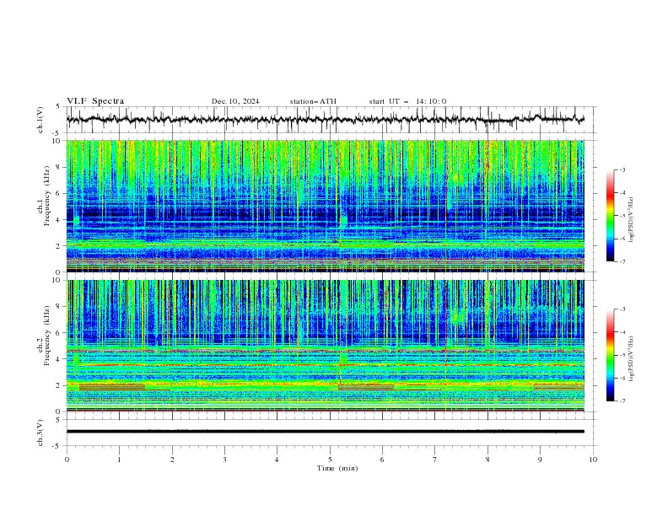668x516 pixels.
Task: Click the '-3' value on ch.1 colorbar
Action: (x=622, y=169)
